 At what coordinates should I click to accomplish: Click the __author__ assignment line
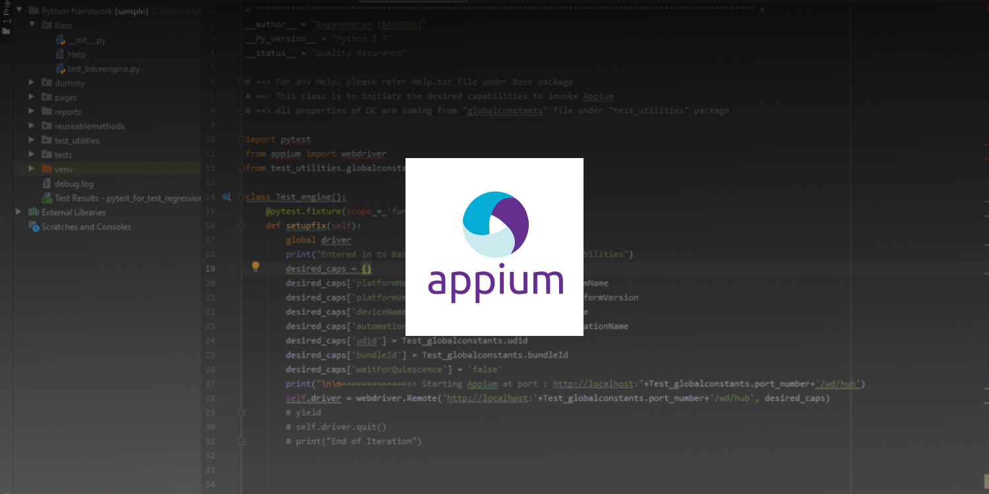(336, 25)
